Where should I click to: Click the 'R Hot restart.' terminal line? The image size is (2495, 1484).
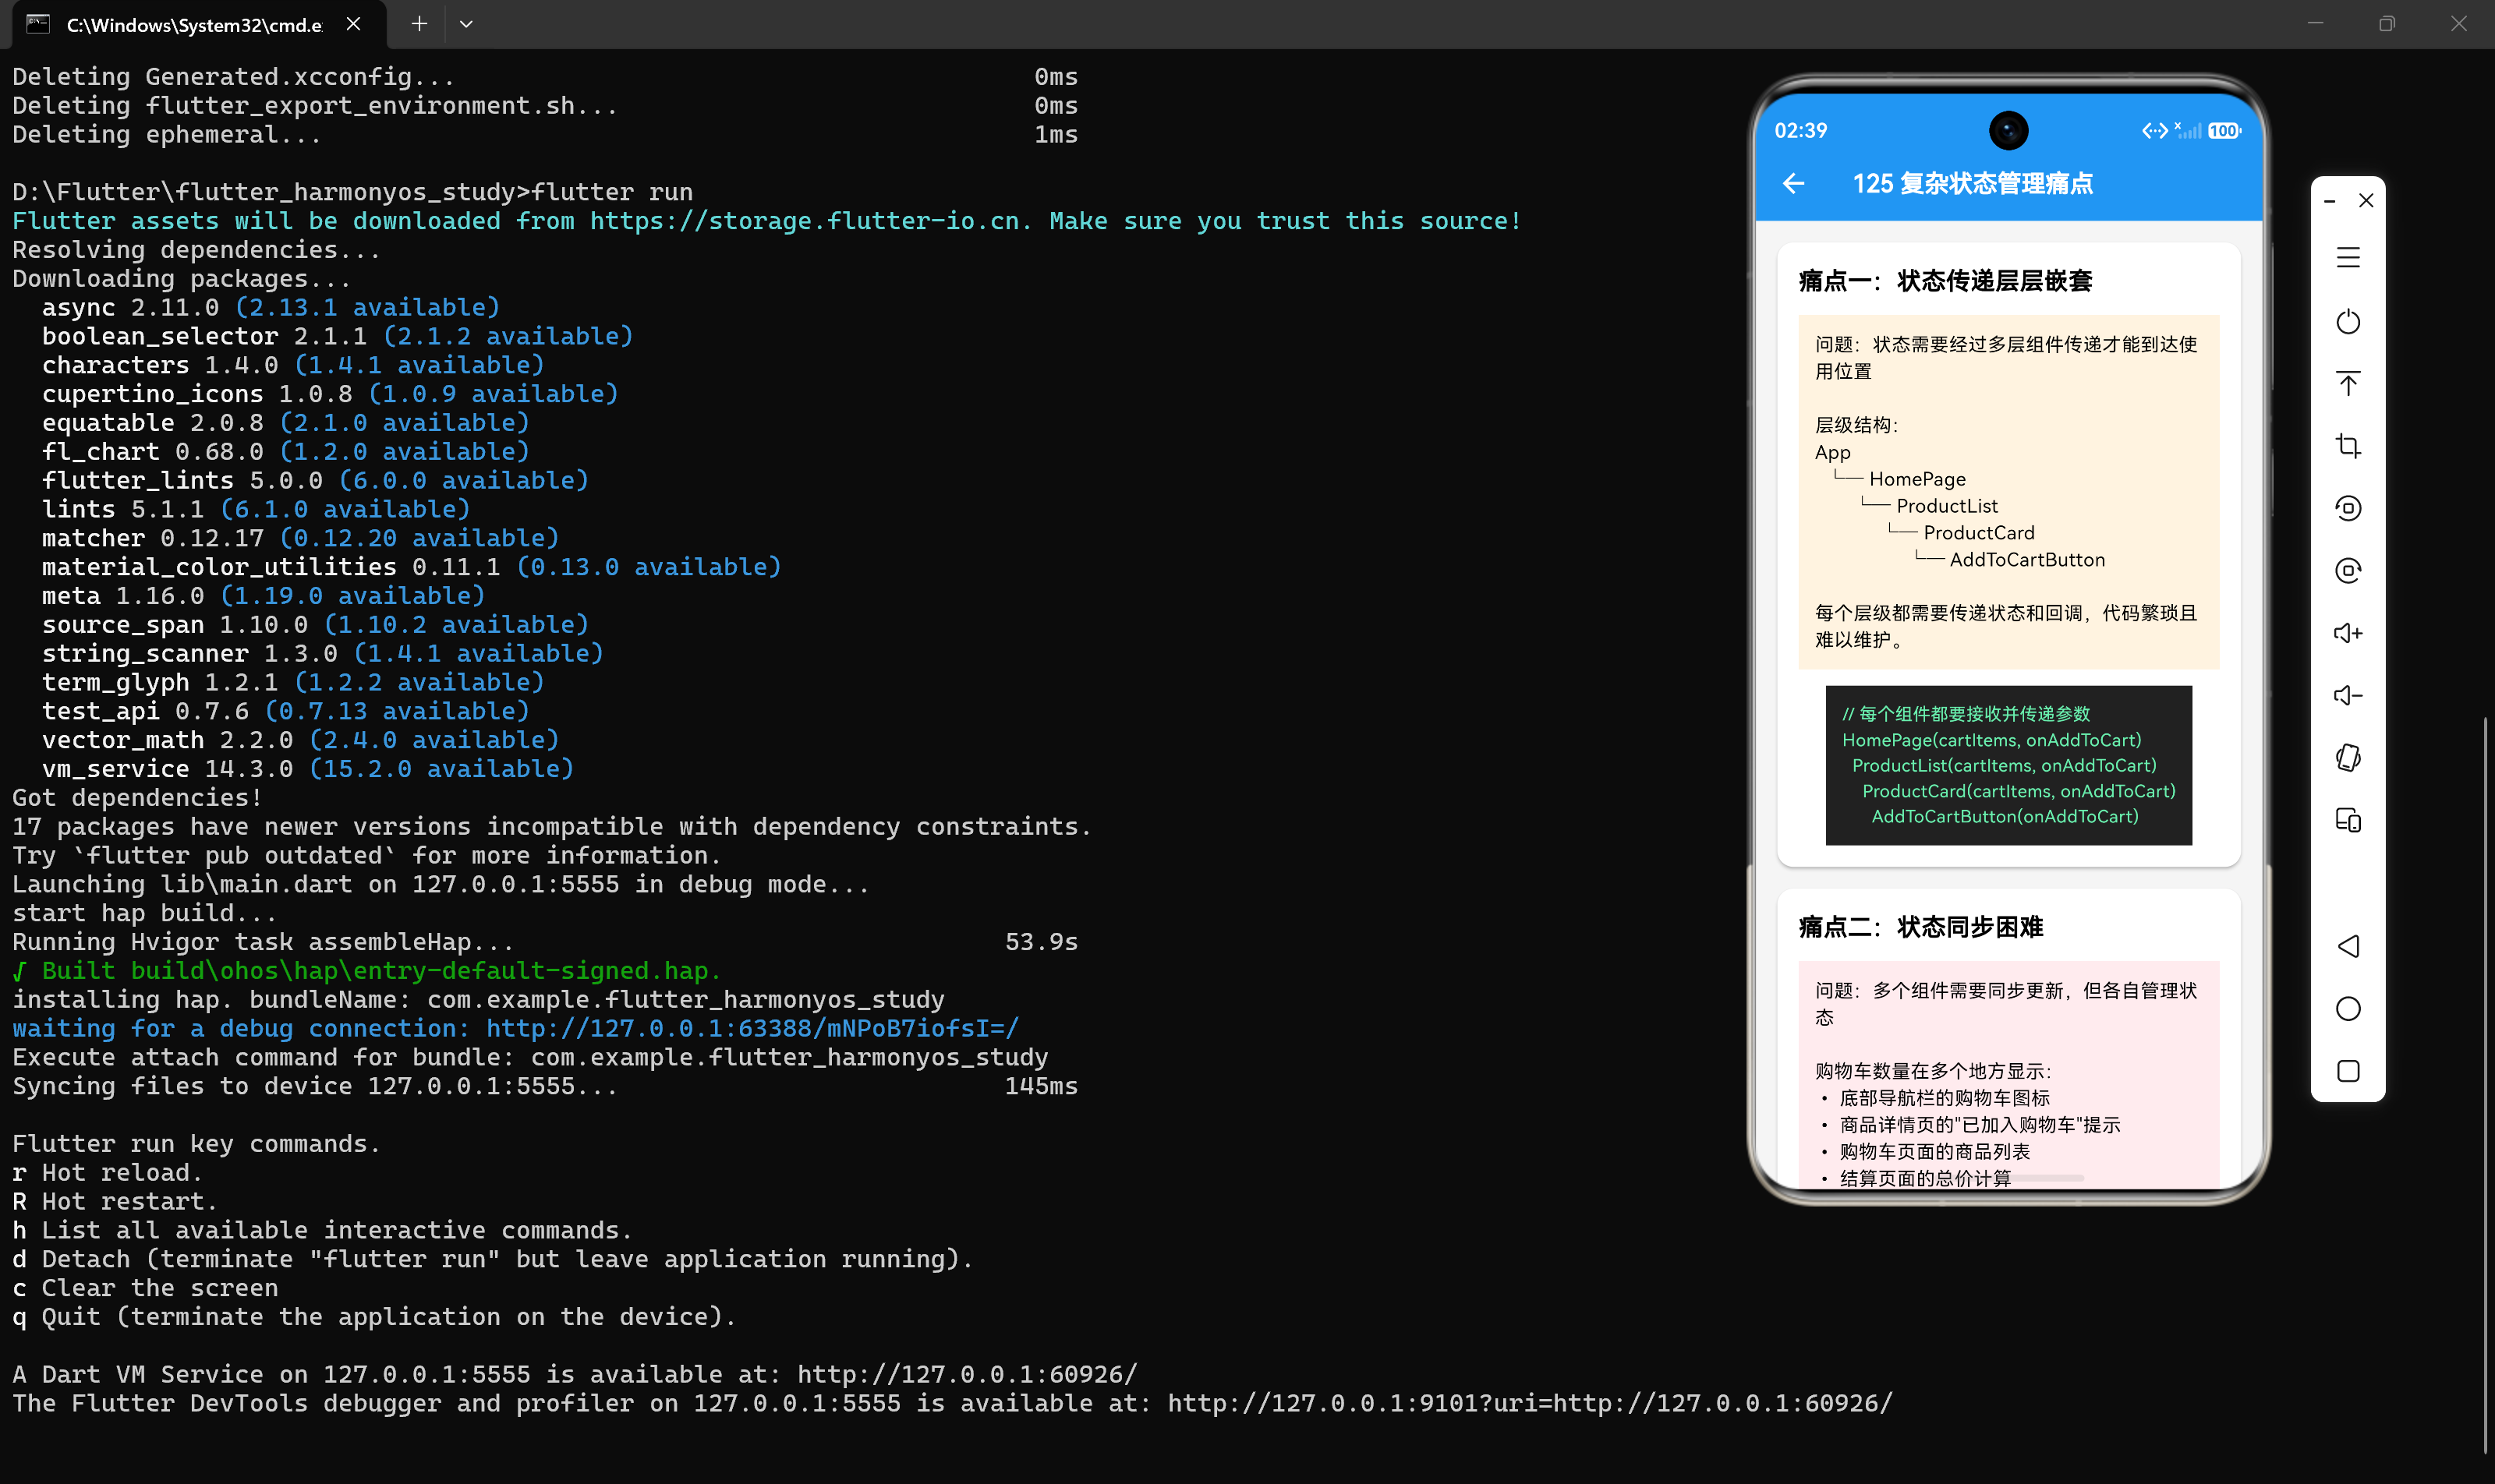[x=115, y=1202]
